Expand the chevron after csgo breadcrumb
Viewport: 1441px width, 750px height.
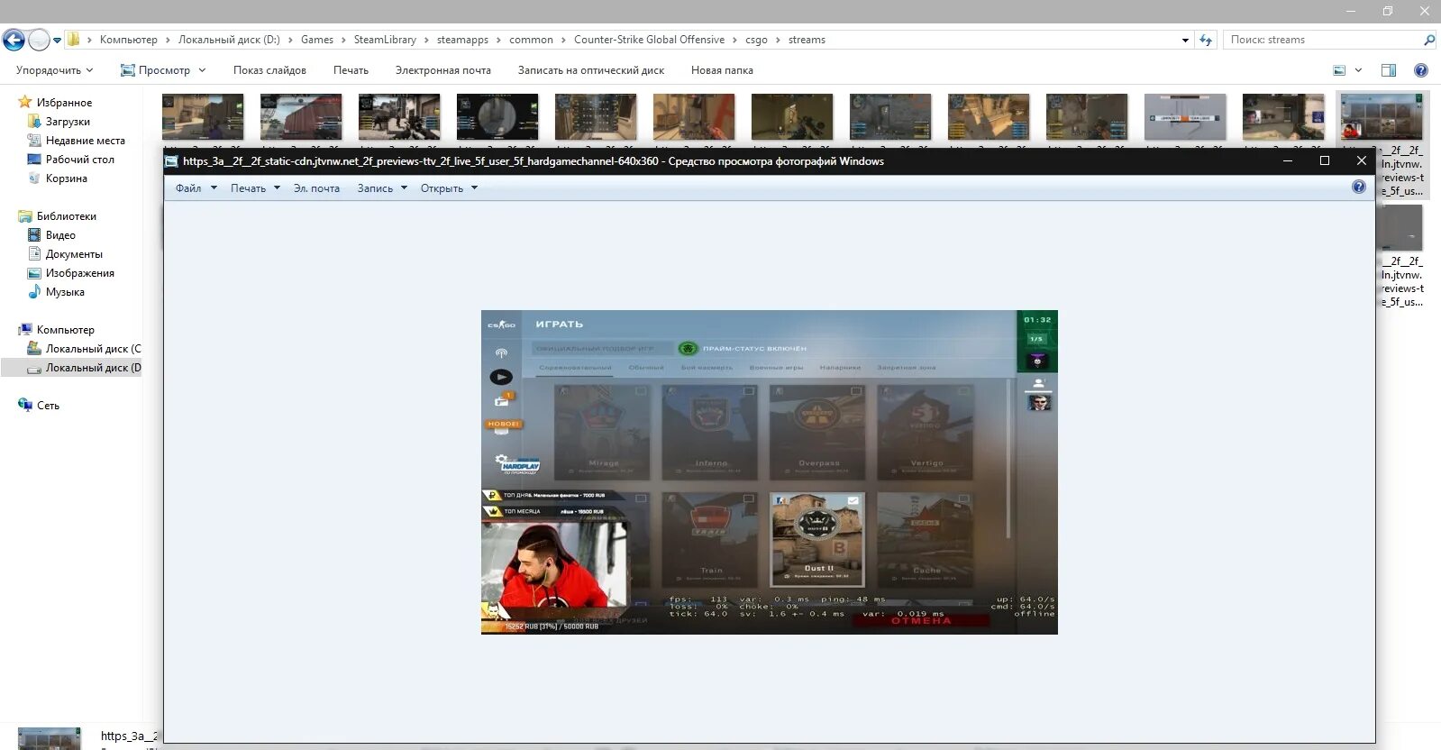click(779, 40)
